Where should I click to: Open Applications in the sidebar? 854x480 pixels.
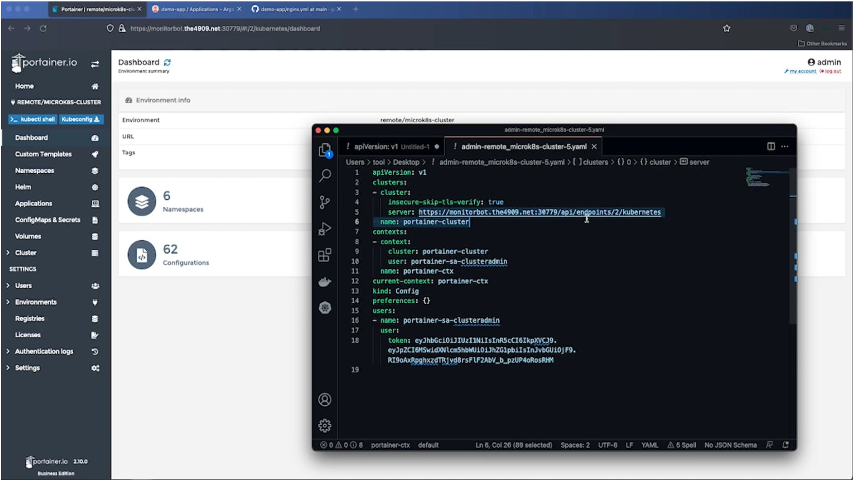(55, 203)
